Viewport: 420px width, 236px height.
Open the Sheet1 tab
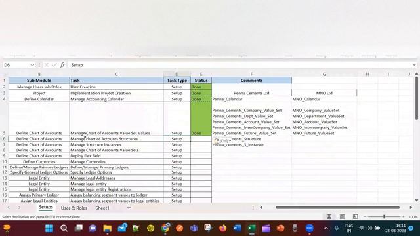tap(102, 208)
